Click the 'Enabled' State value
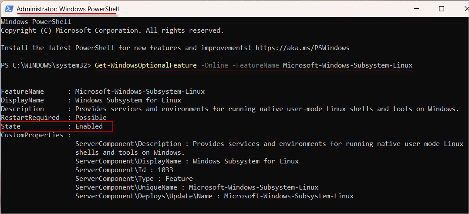 [89, 126]
